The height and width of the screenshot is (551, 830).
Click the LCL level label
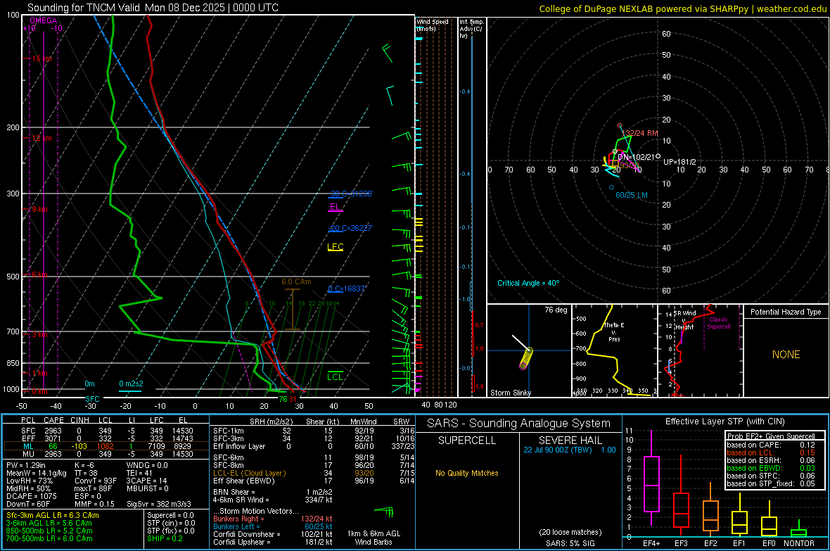(x=335, y=376)
